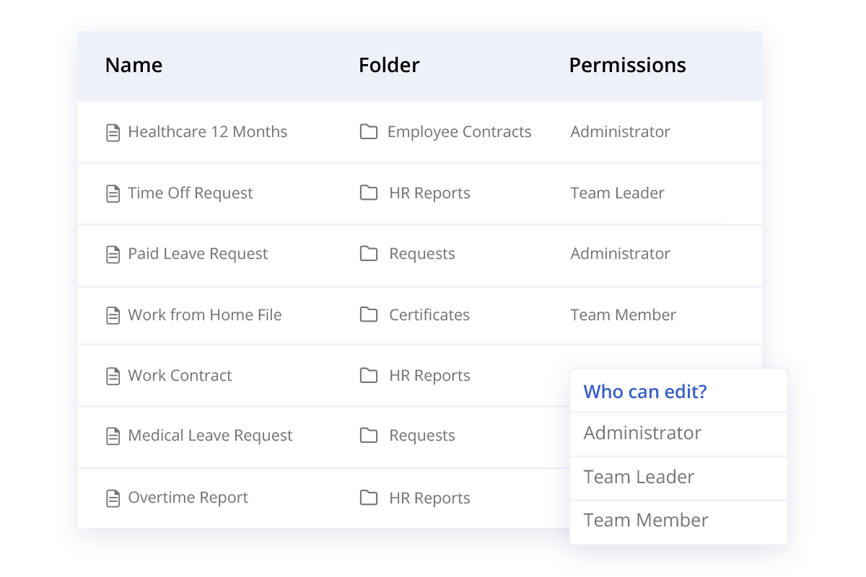Image resolution: width=866 pixels, height=577 pixels.
Task: Open Team Leader permission for Time Off Request
Action: pos(617,193)
